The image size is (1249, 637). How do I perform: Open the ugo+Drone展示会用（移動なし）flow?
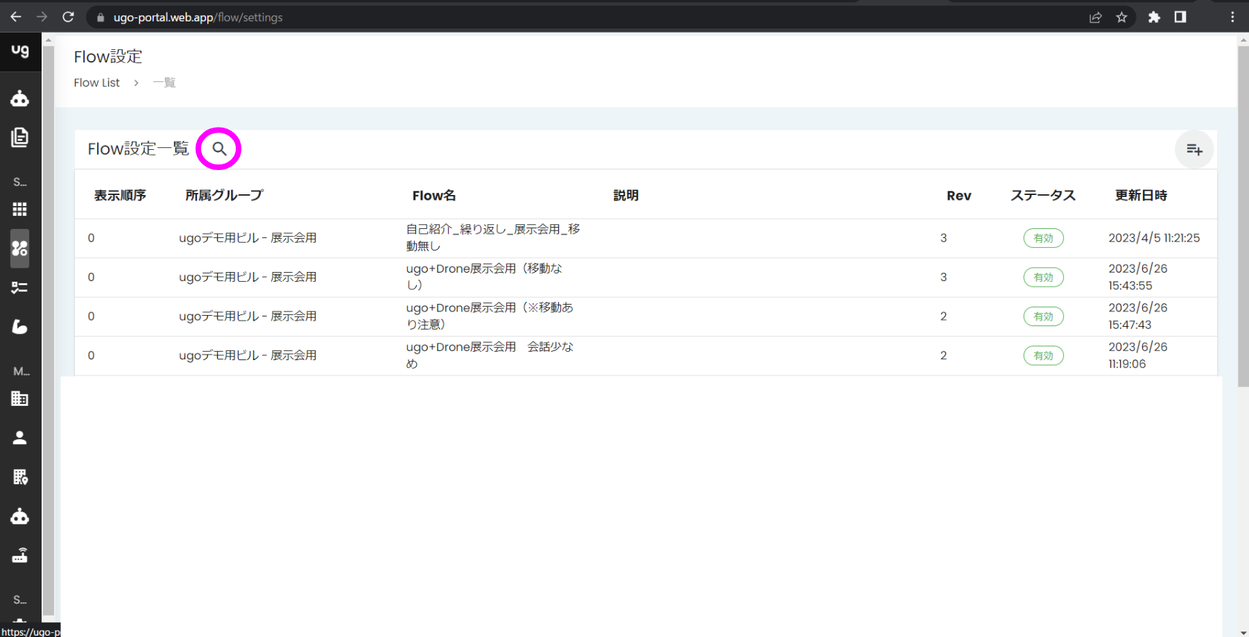coord(484,276)
